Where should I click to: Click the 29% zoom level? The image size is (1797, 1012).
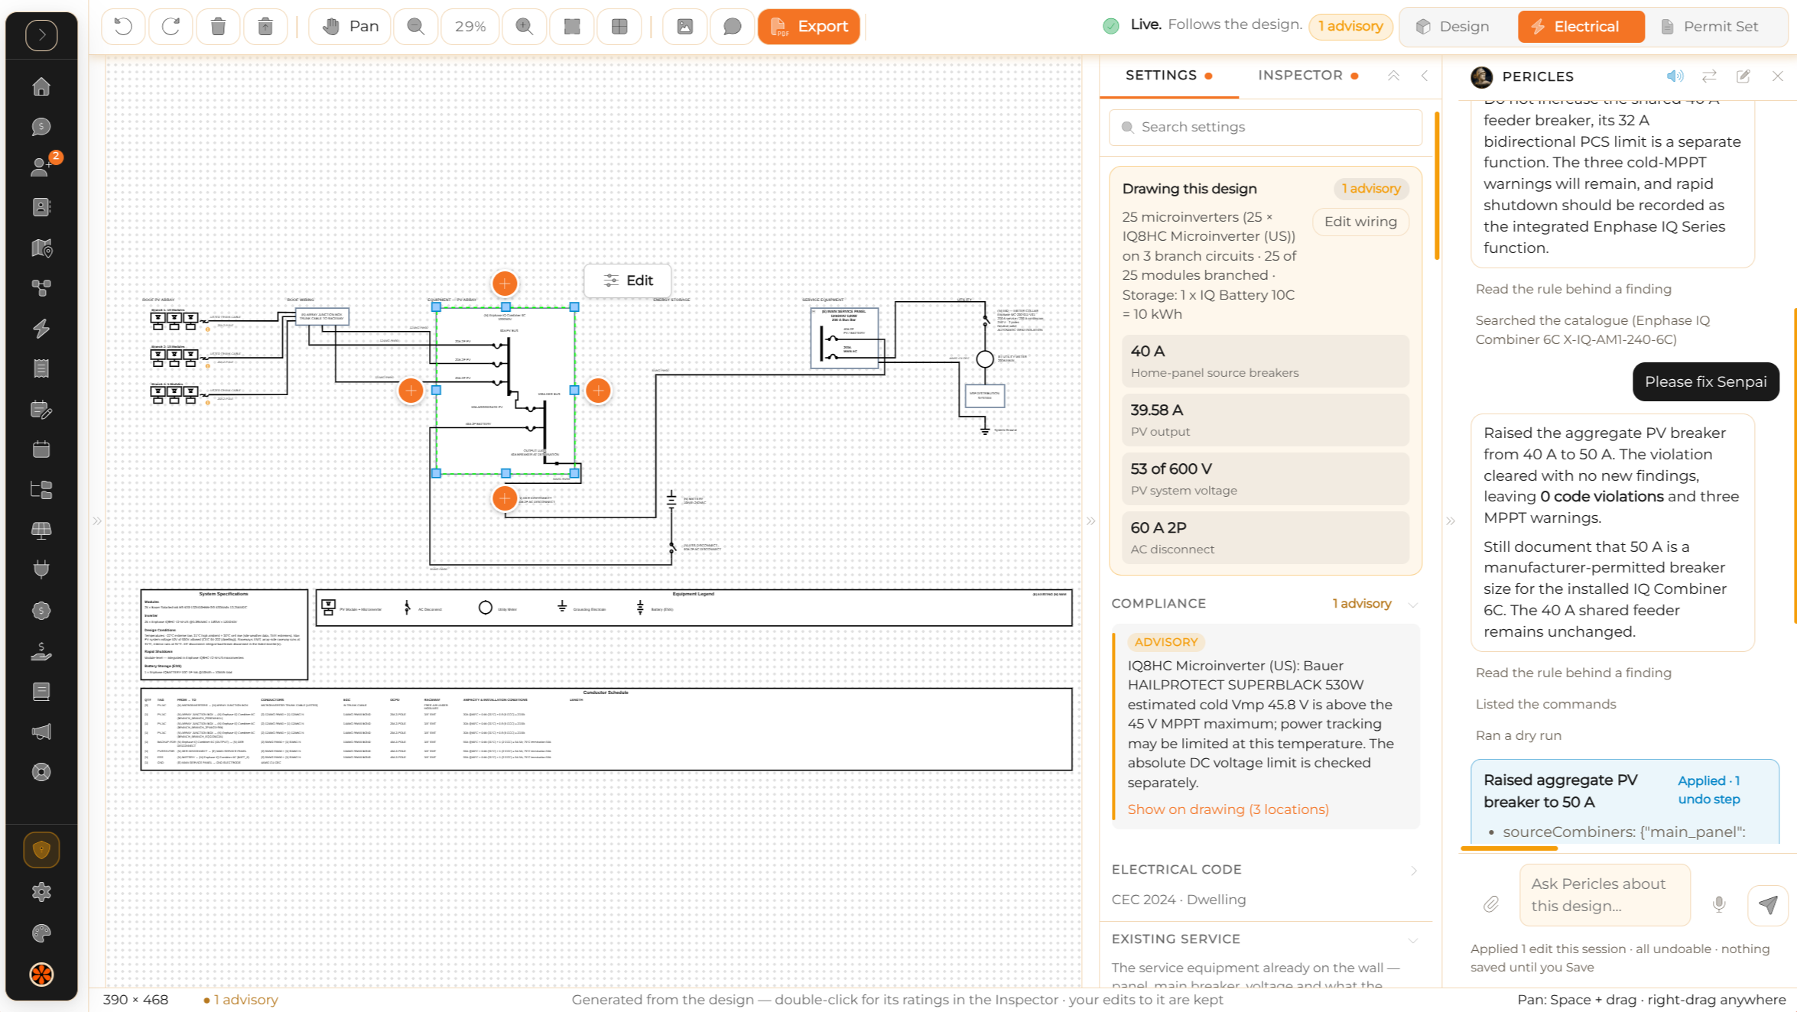coord(470,27)
